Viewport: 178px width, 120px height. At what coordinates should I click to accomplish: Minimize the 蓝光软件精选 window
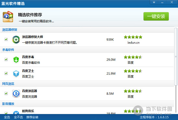pyautogui.click(x=162, y=2)
